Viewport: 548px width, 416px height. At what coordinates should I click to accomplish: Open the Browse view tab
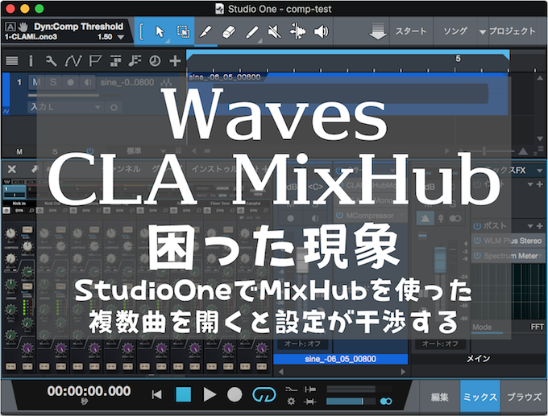click(524, 397)
